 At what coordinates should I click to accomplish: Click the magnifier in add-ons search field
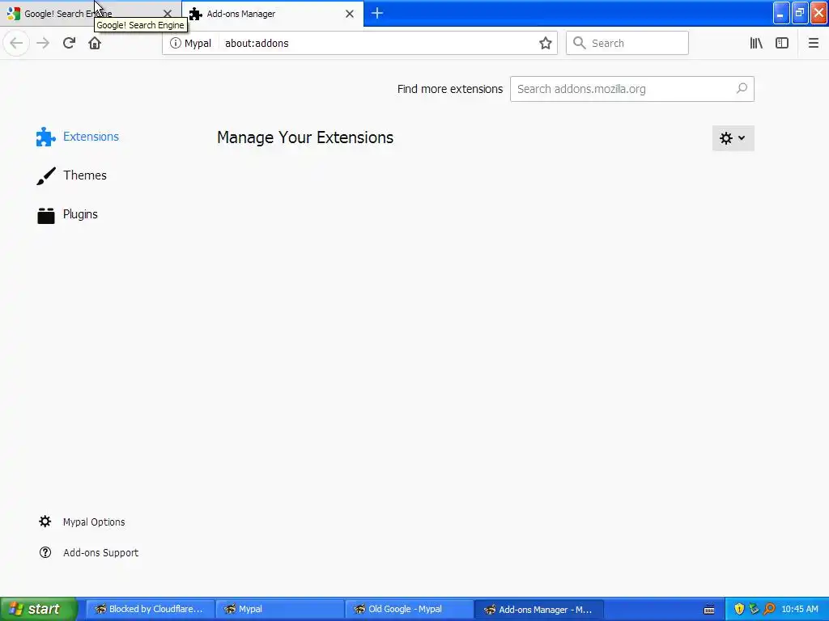pos(742,89)
